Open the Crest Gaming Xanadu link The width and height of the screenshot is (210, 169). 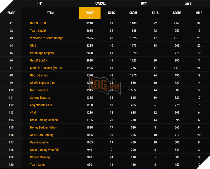pos(44,120)
